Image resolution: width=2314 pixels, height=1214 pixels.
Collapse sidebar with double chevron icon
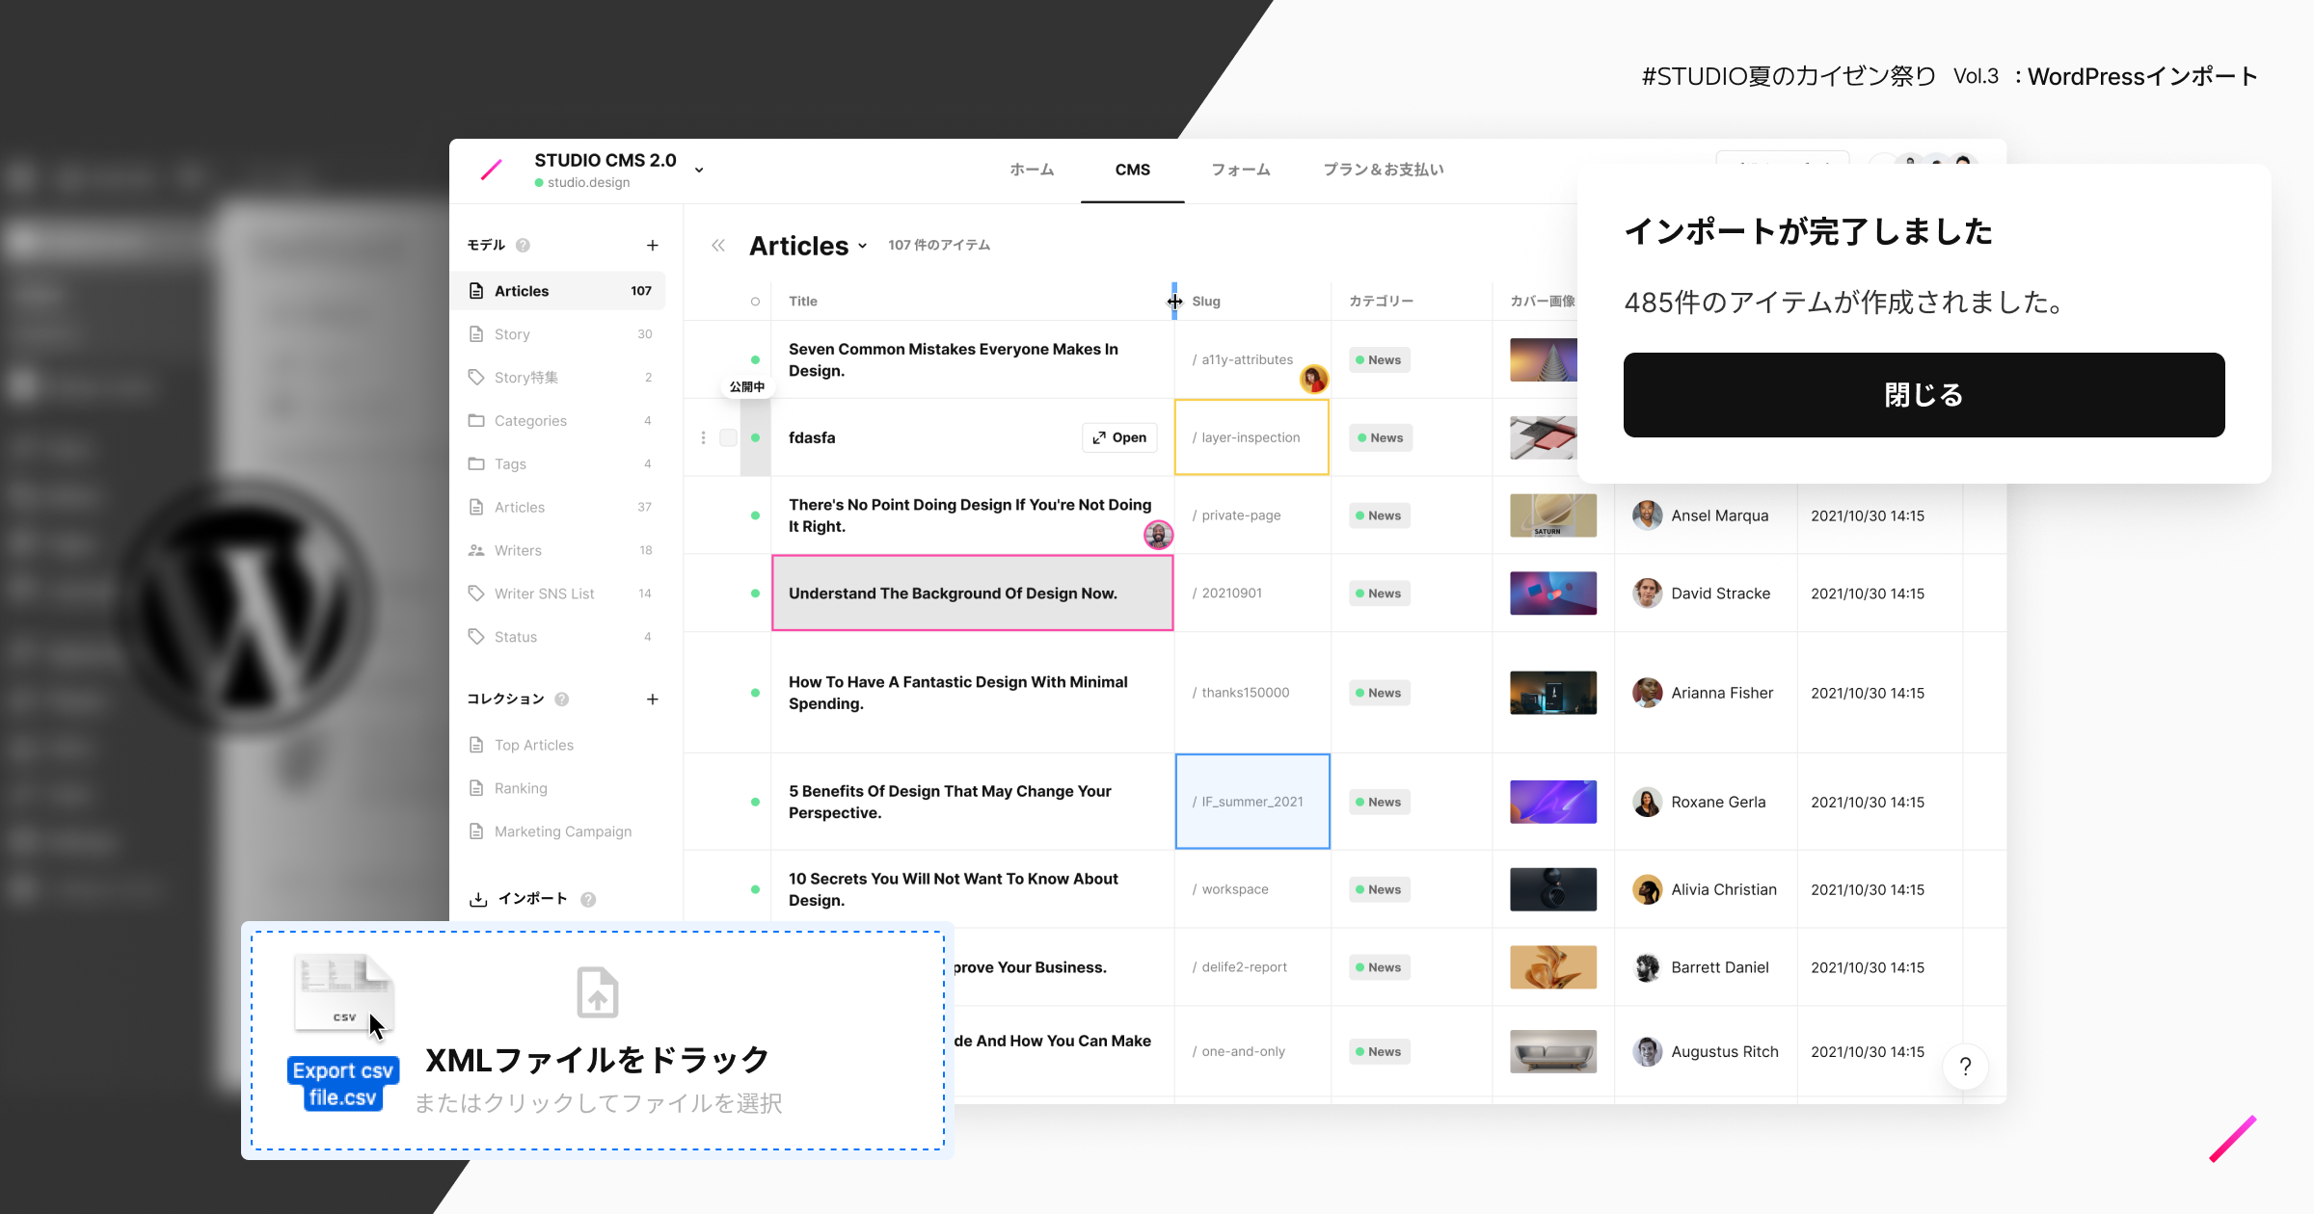coord(718,246)
